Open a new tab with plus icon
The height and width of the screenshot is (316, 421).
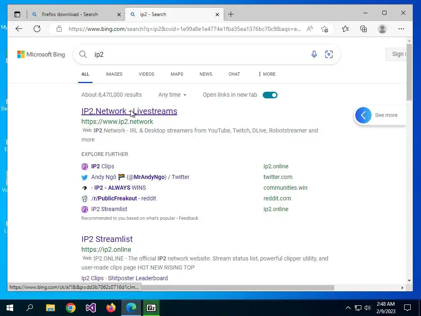(231, 14)
